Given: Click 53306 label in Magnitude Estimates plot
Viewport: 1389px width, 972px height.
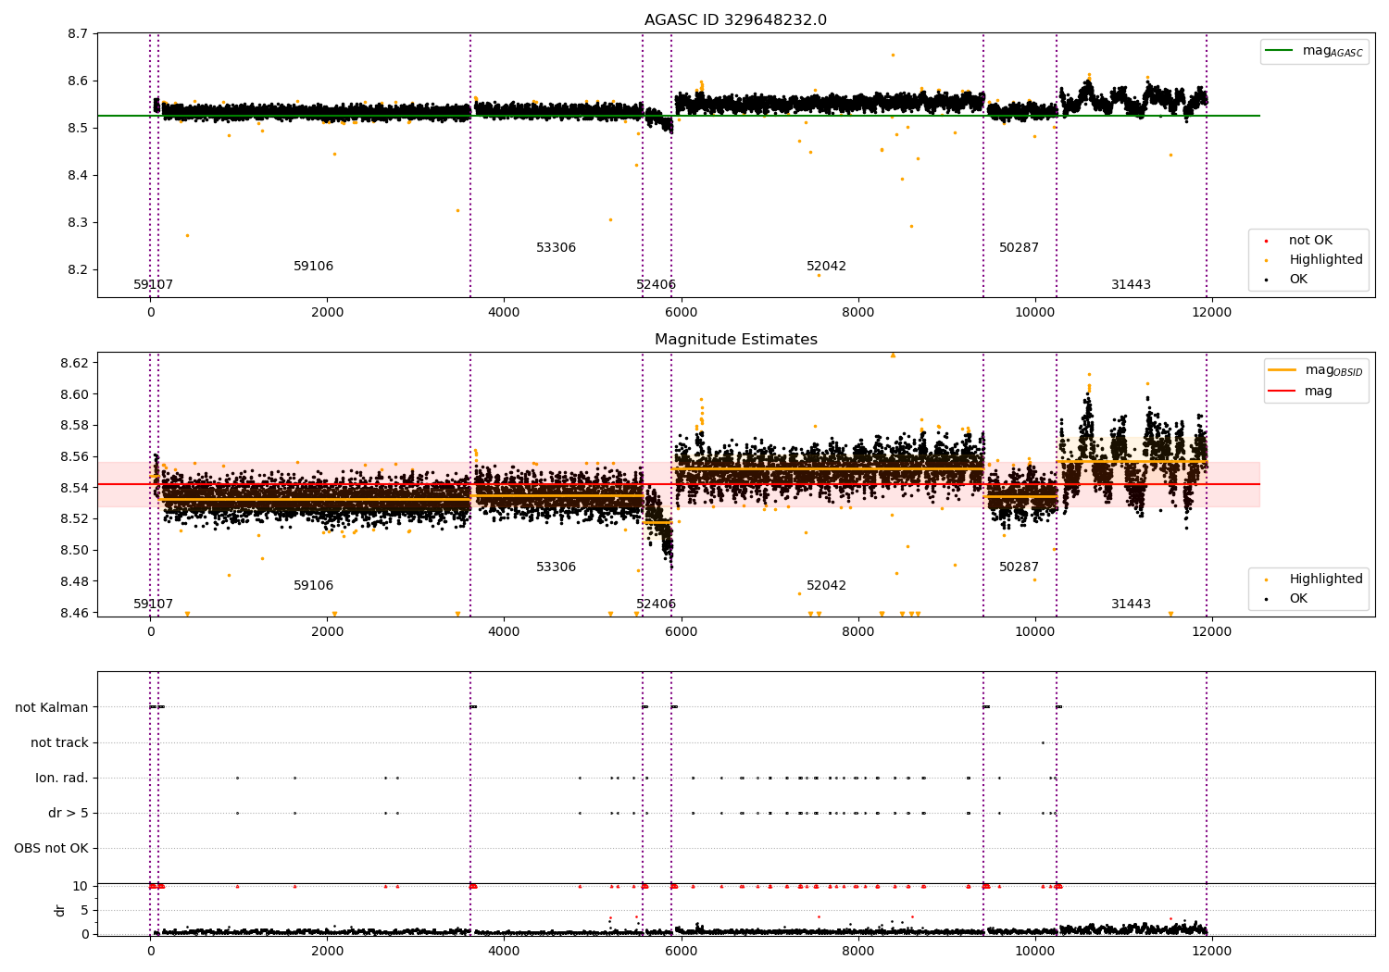Looking at the screenshot, I should (556, 567).
